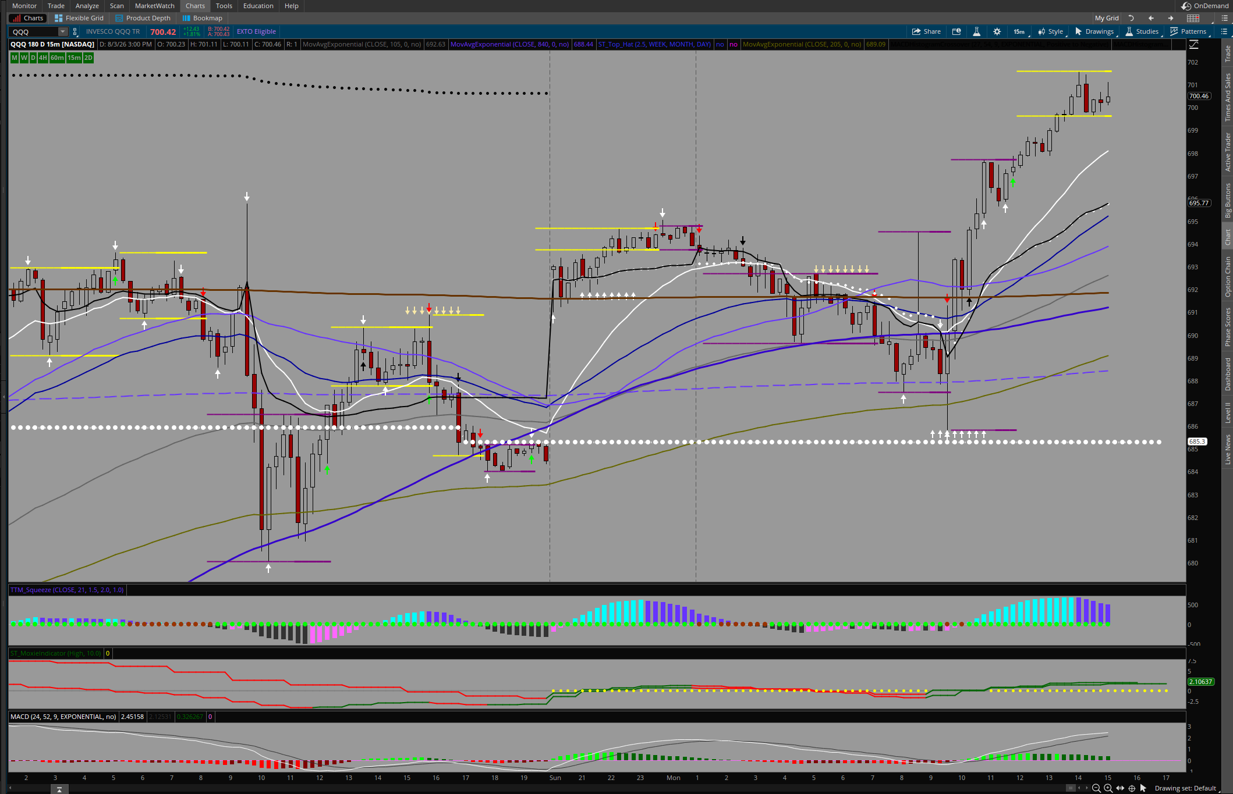The width and height of the screenshot is (1233, 794).
Task: Open the Help tab
Action: [292, 6]
